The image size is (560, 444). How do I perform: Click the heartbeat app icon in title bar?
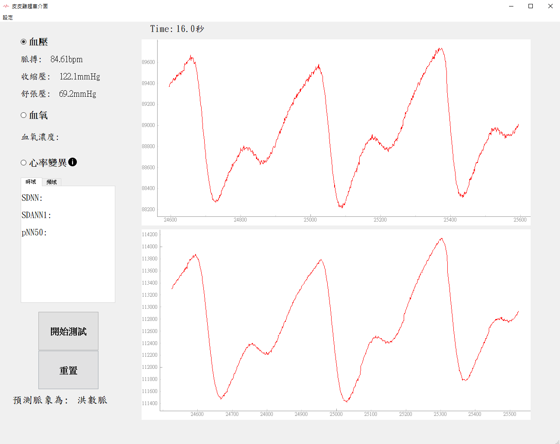coord(6,6)
